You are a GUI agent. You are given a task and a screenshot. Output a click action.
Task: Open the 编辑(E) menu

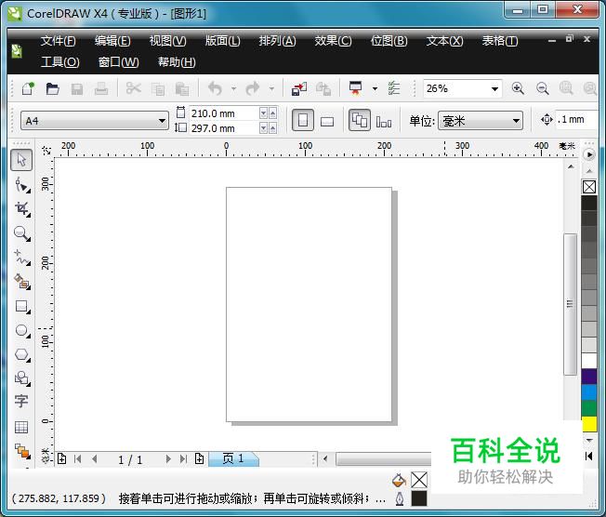click(x=112, y=41)
